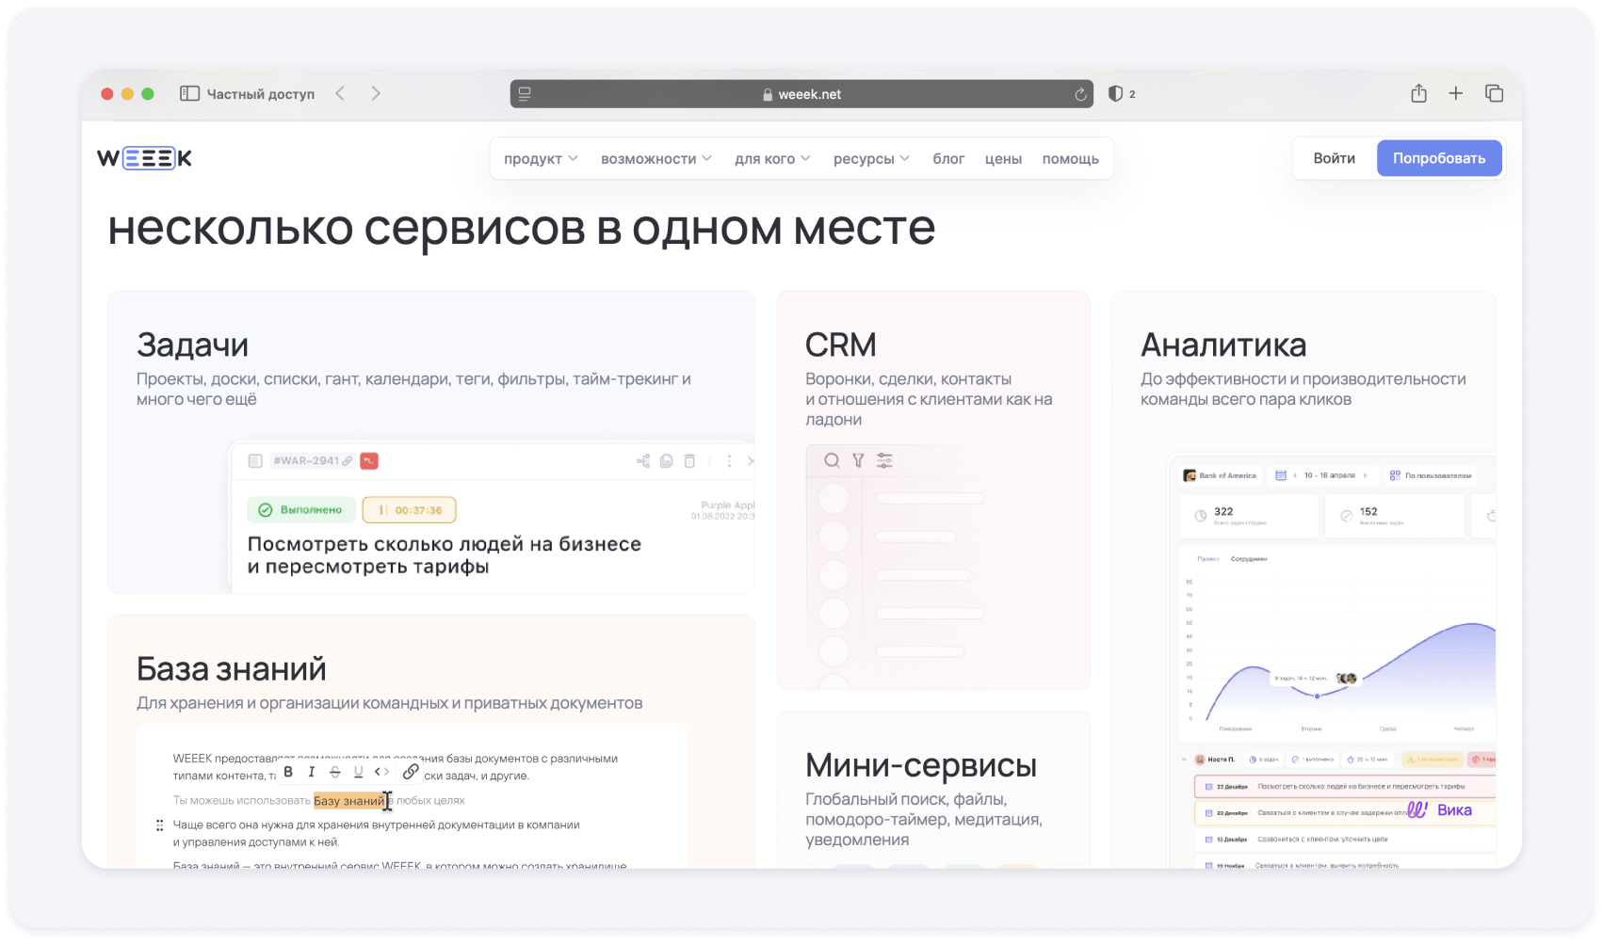The height and width of the screenshot is (945, 1603).
Task: Click the filter funnel icon in CRM card
Action: tap(858, 460)
